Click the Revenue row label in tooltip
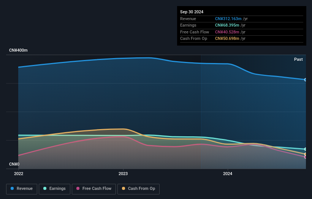 [188, 19]
